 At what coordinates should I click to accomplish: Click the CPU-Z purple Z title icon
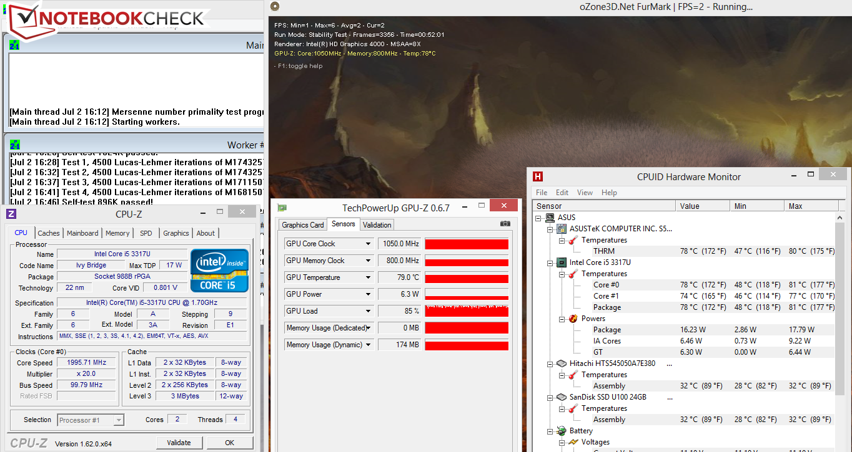pyautogui.click(x=11, y=214)
